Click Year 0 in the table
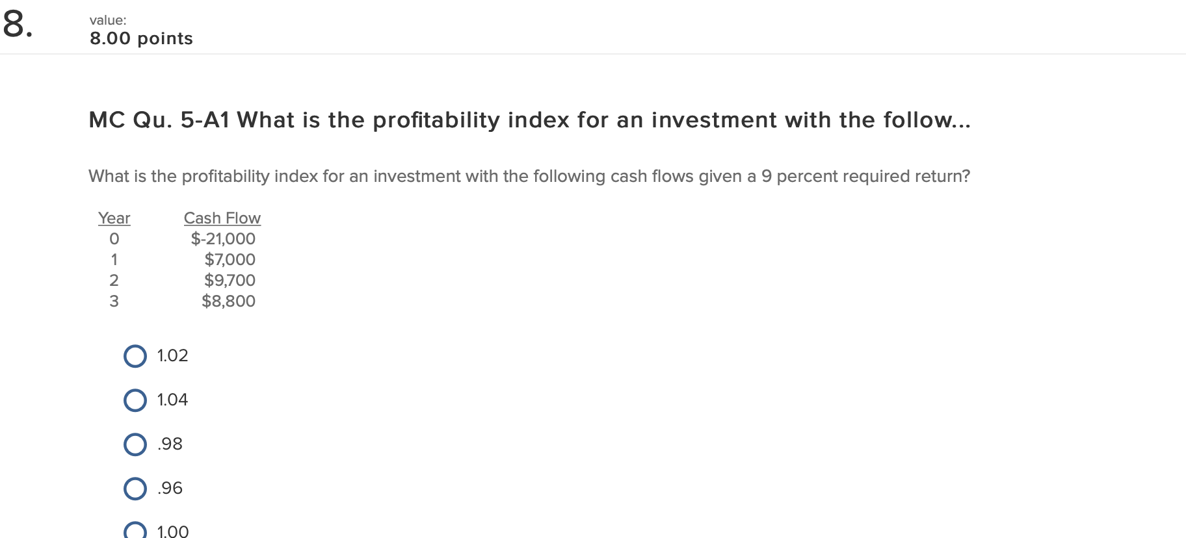This screenshot has height=538, width=1186. pyautogui.click(x=114, y=238)
